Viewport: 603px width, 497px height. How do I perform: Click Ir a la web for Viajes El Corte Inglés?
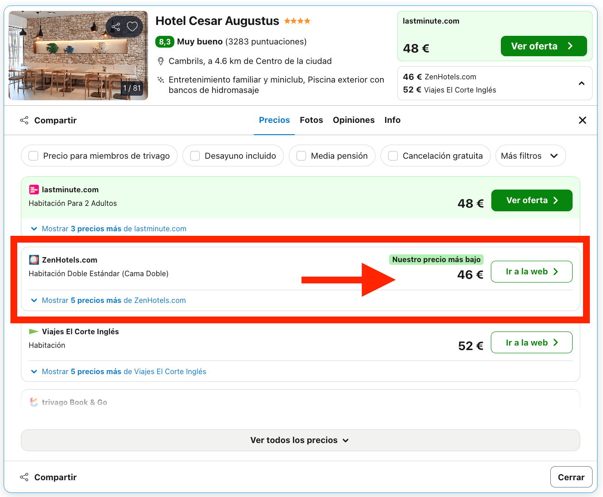532,343
